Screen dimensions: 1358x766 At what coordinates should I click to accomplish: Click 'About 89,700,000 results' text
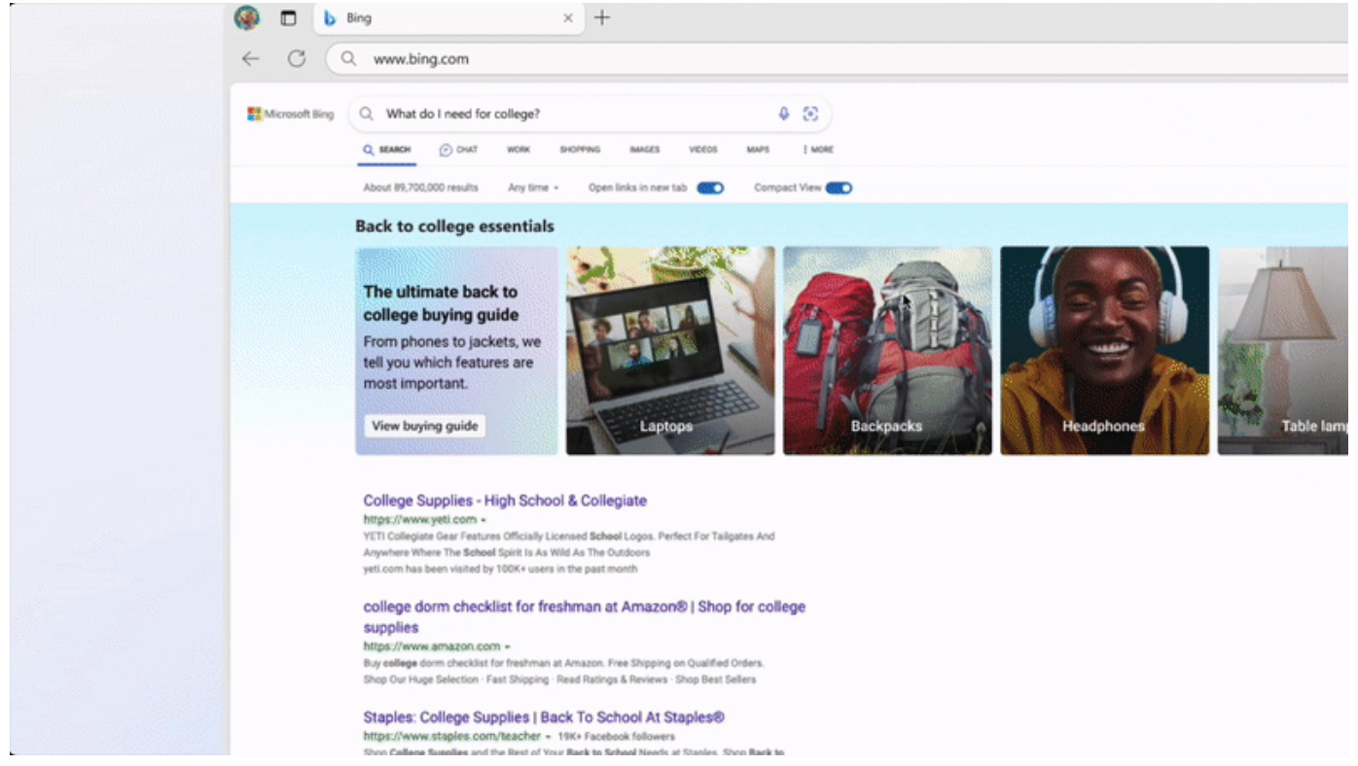(420, 188)
